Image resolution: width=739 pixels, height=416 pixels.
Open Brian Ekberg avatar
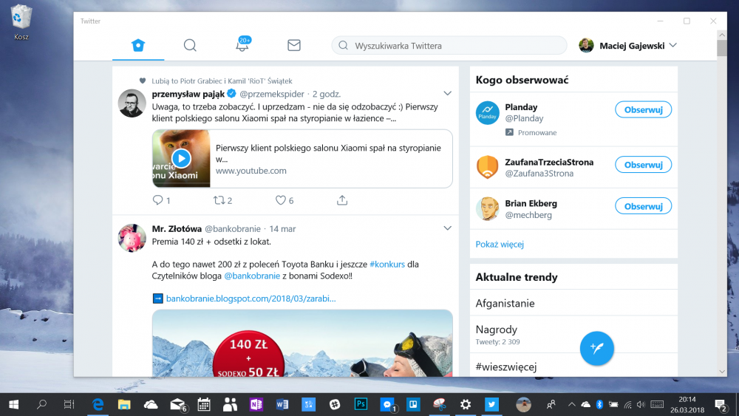click(487, 208)
